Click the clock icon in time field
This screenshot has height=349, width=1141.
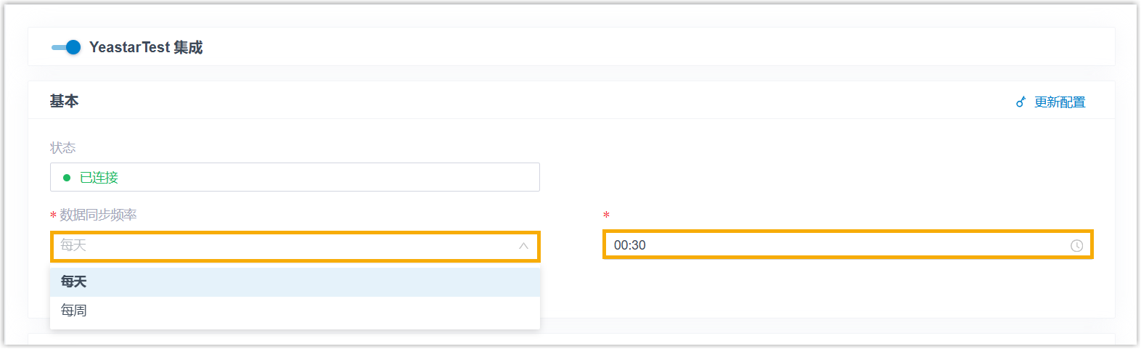pyautogui.click(x=1076, y=246)
